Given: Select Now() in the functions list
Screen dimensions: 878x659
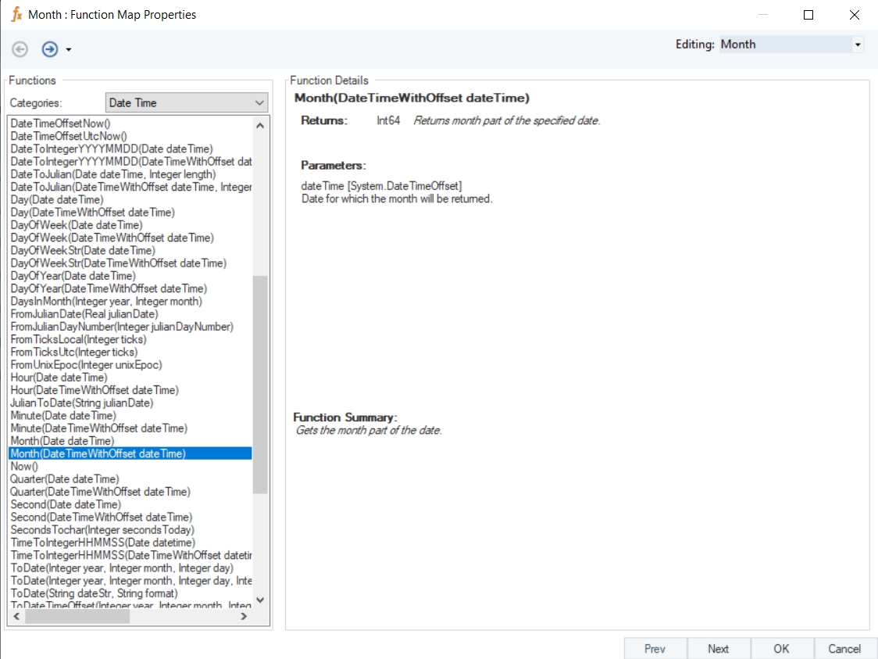Looking at the screenshot, I should coord(24,466).
